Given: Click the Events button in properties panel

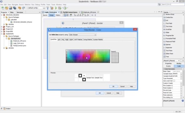Looking at the screenshot, I should [168, 66].
